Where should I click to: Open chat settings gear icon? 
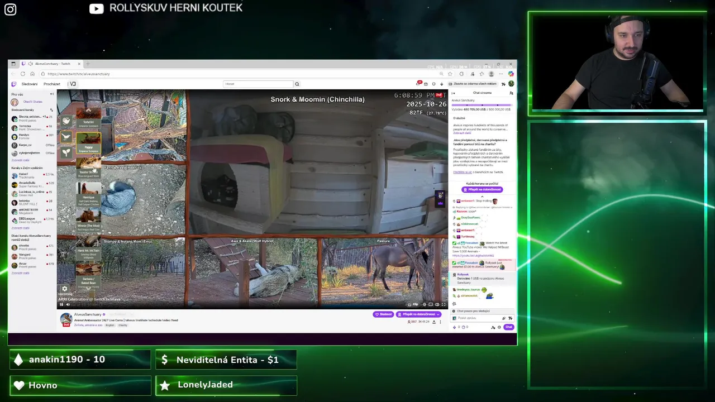pos(499,327)
